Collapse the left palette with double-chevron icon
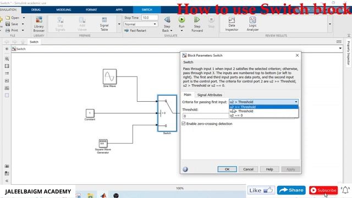The width and height of the screenshot is (352, 198). [7, 181]
